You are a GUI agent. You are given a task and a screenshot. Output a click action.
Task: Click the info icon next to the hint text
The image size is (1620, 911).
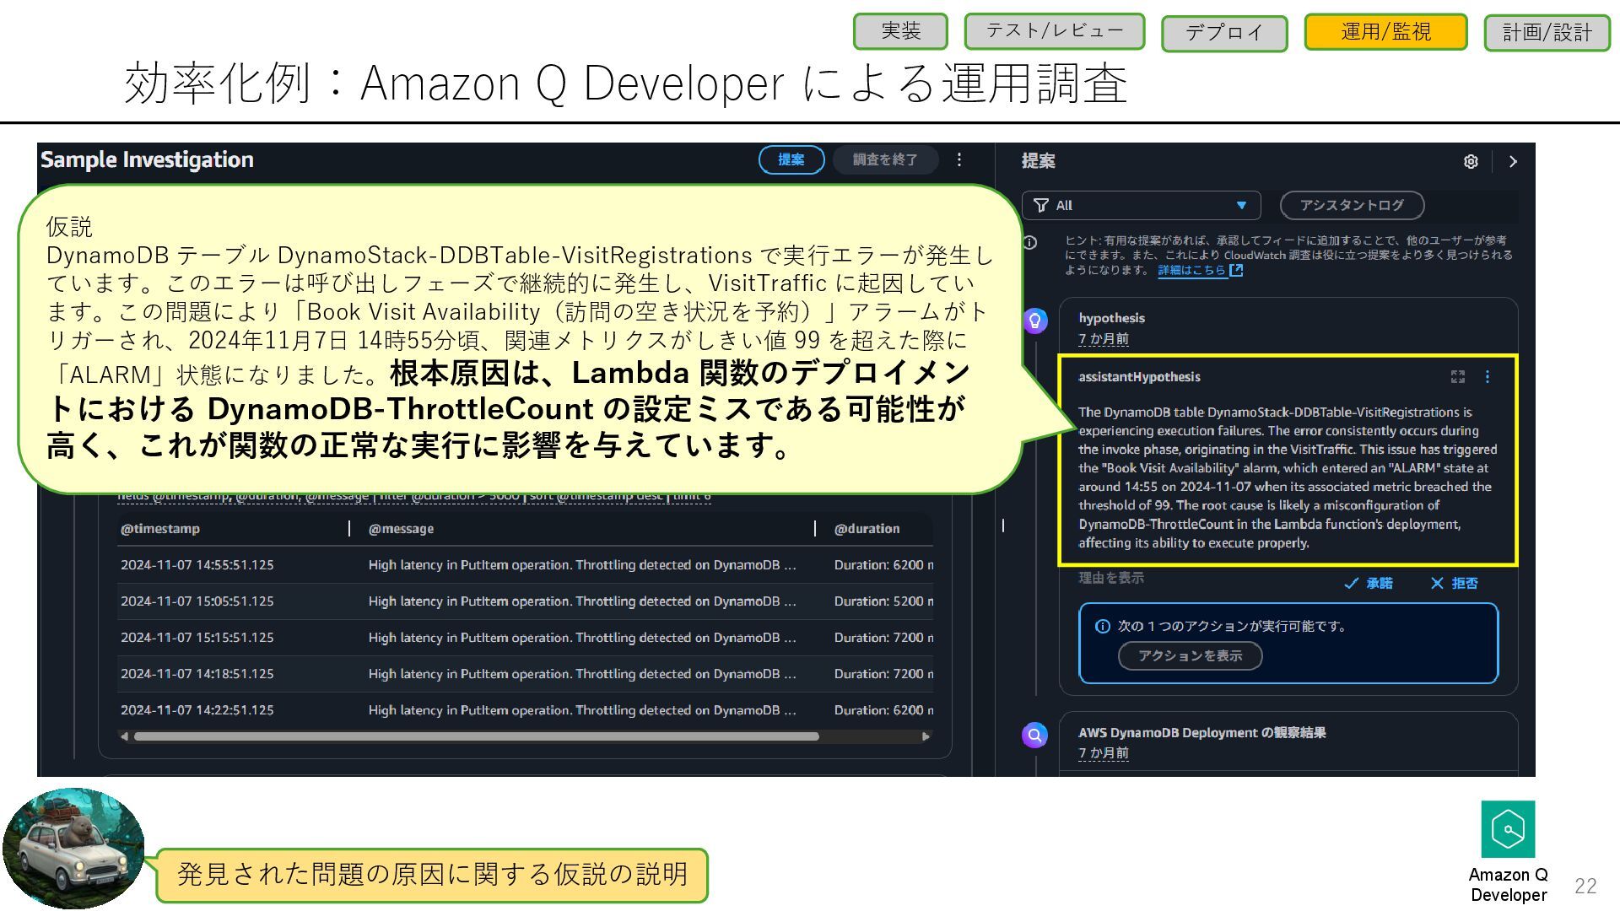(1030, 243)
